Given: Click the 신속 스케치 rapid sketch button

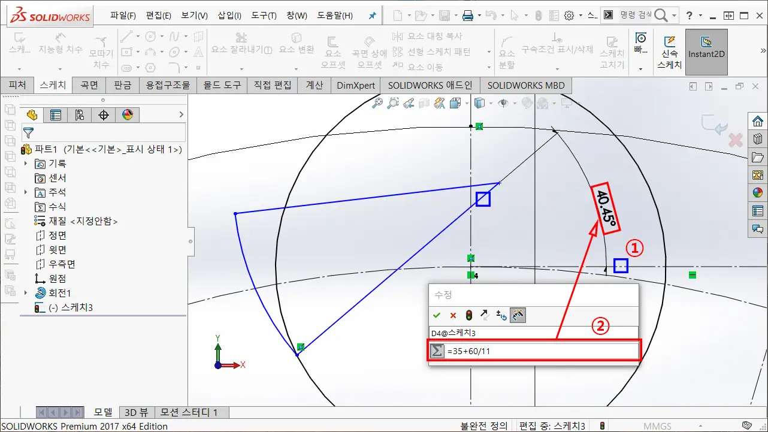Looking at the screenshot, I should point(669,52).
